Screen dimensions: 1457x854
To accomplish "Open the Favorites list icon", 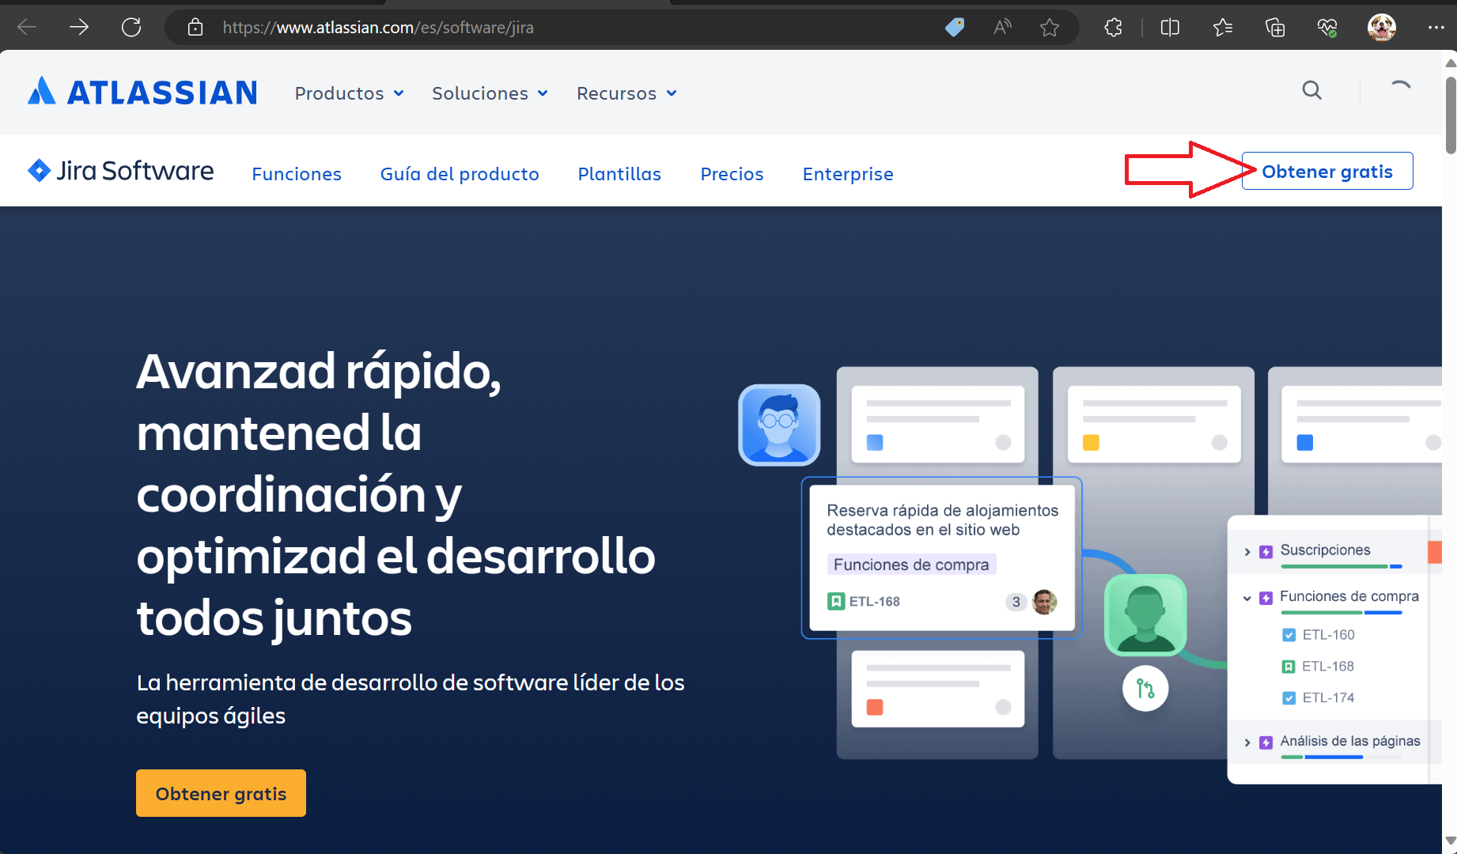I will 1223,28.
